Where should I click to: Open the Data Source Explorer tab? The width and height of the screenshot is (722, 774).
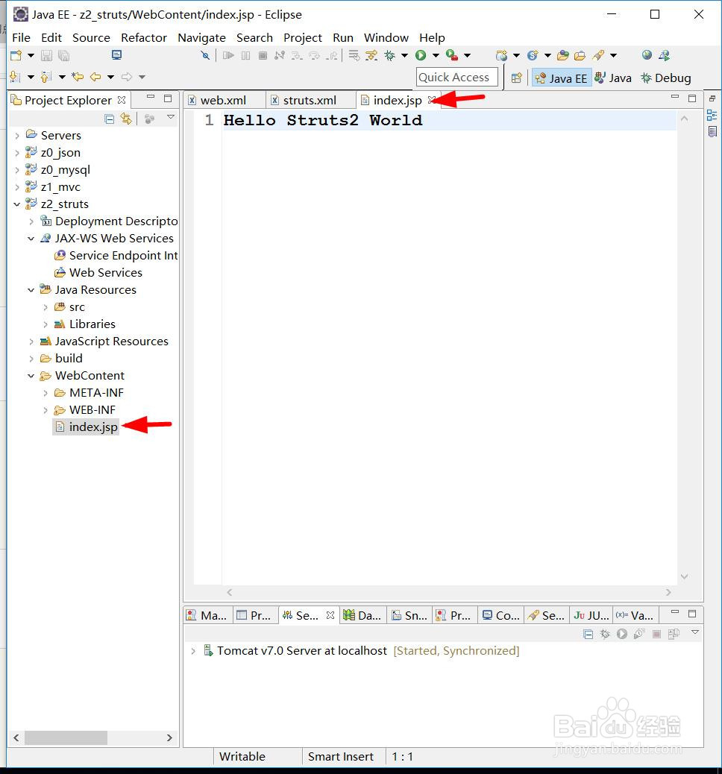(x=363, y=615)
